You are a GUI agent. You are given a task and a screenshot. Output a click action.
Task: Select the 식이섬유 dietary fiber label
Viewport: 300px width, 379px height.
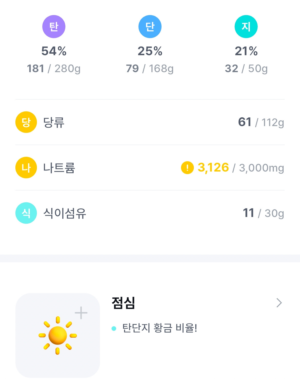point(65,213)
